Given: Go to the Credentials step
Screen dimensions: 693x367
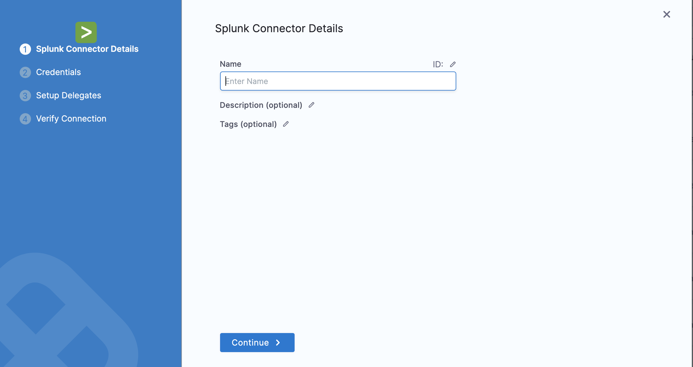Looking at the screenshot, I should [x=58, y=72].
